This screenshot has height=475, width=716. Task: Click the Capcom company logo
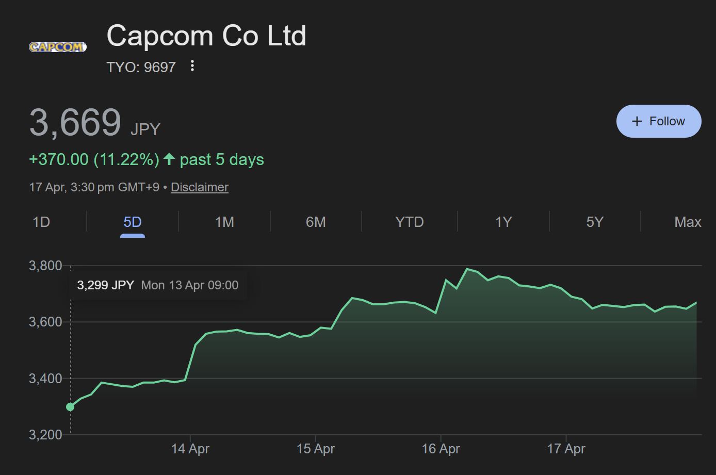[x=57, y=47]
